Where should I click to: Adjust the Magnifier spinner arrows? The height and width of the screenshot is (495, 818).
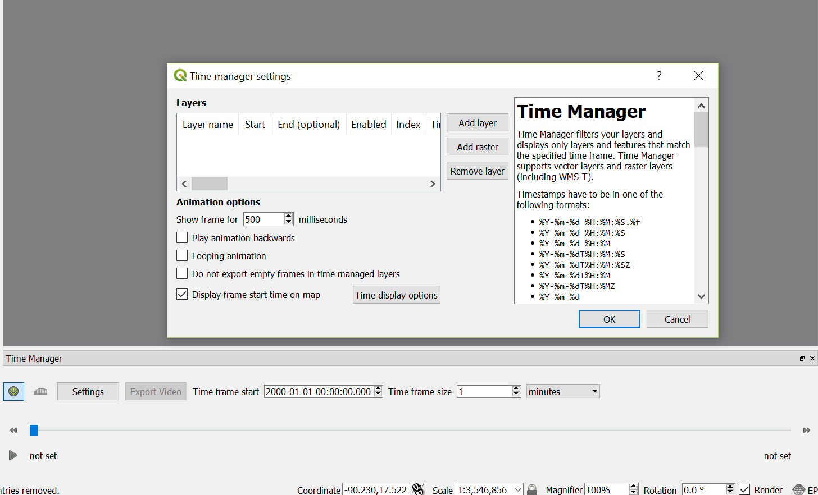[634, 489]
